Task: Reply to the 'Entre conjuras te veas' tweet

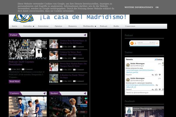Action: 153,75
